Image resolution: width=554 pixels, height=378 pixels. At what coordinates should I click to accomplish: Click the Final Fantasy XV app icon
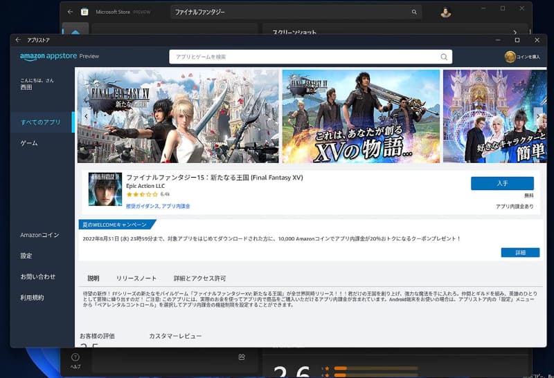pos(105,189)
